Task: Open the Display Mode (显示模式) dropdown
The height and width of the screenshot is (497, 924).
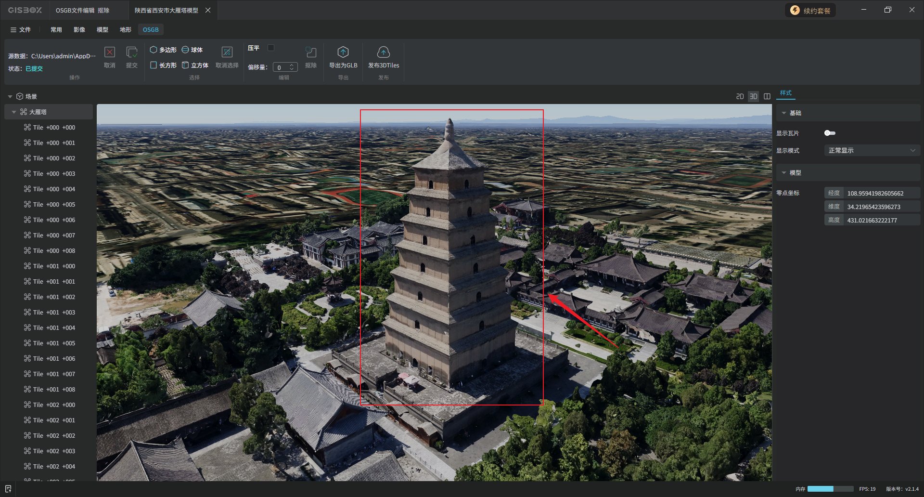Action: coord(872,151)
